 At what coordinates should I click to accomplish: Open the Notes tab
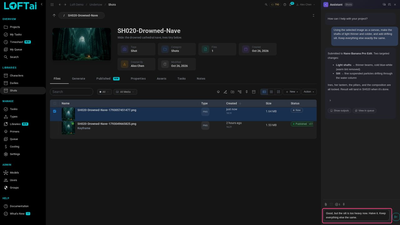pyautogui.click(x=201, y=79)
